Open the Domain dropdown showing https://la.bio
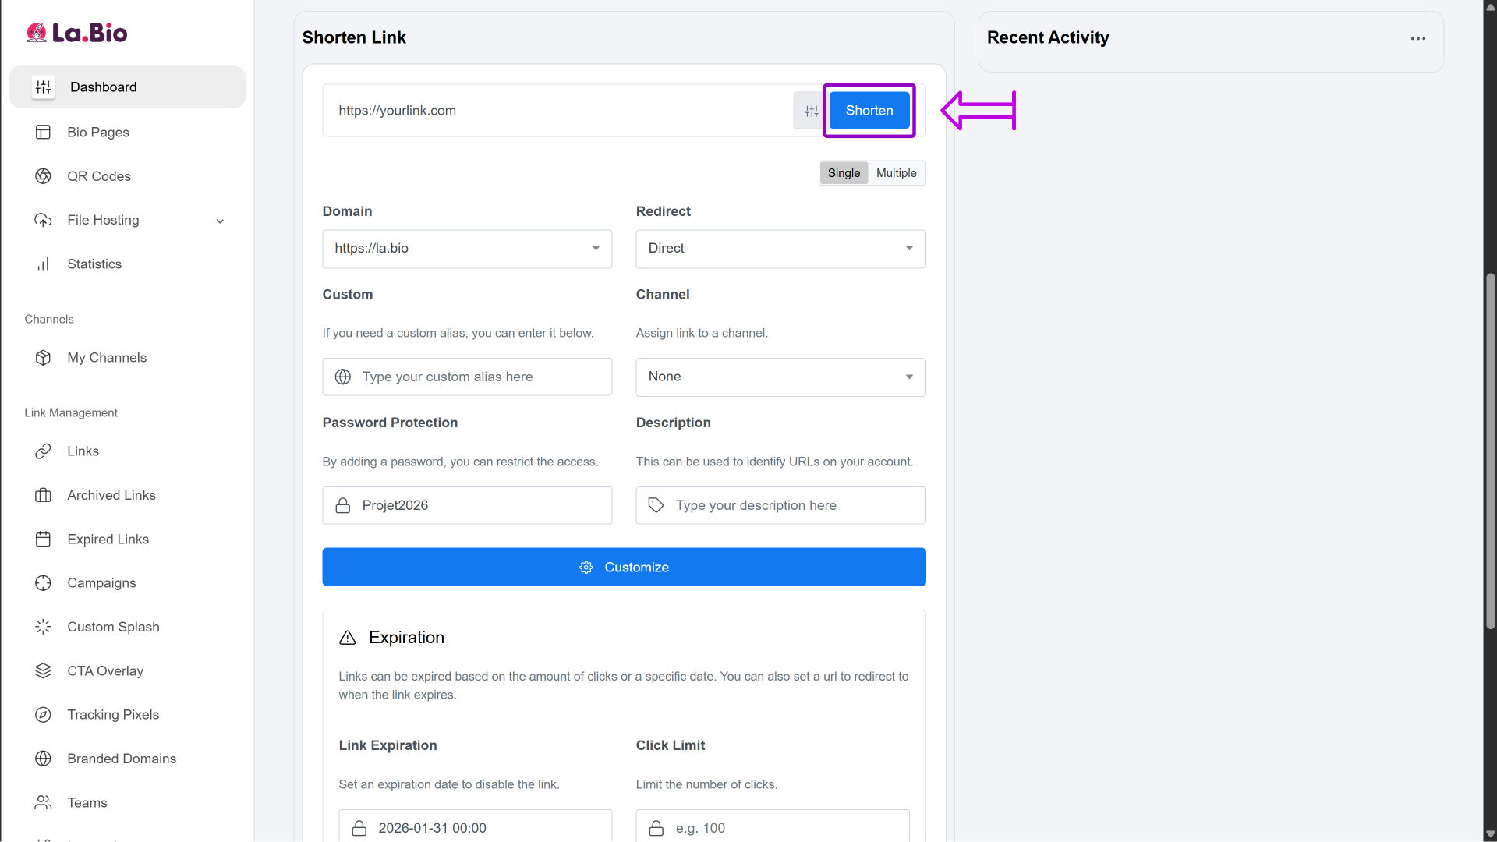 click(466, 249)
